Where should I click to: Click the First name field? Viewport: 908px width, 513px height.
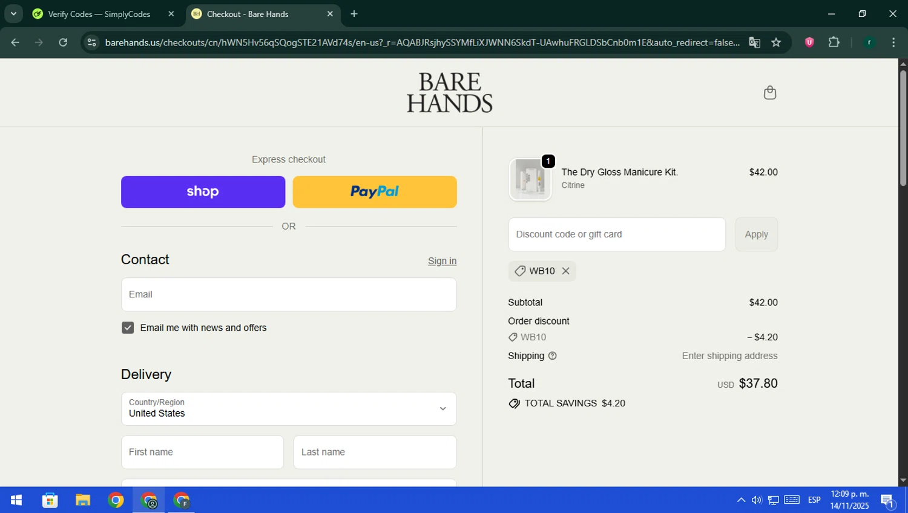point(202,452)
